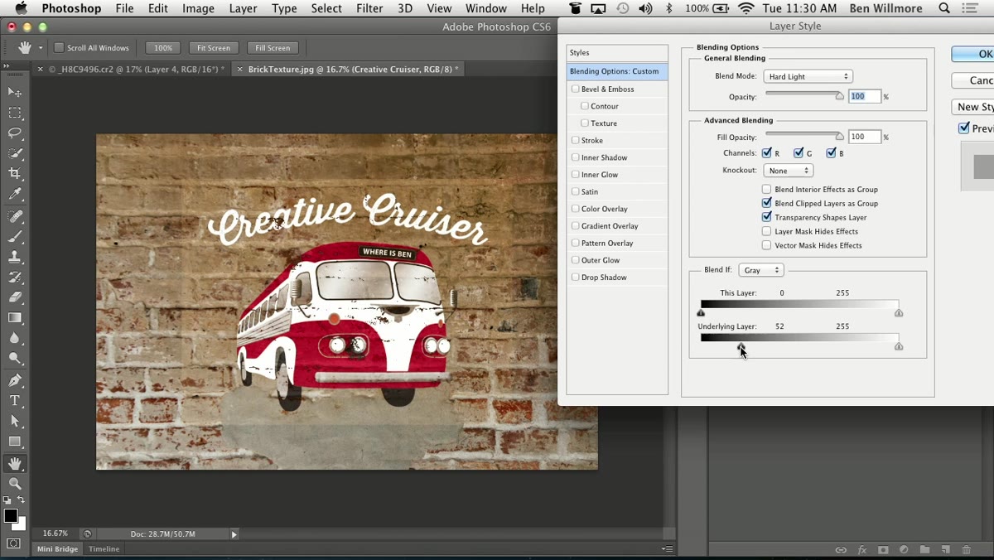Image resolution: width=994 pixels, height=560 pixels.
Task: Click the Fill Screen button
Action: [273, 48]
